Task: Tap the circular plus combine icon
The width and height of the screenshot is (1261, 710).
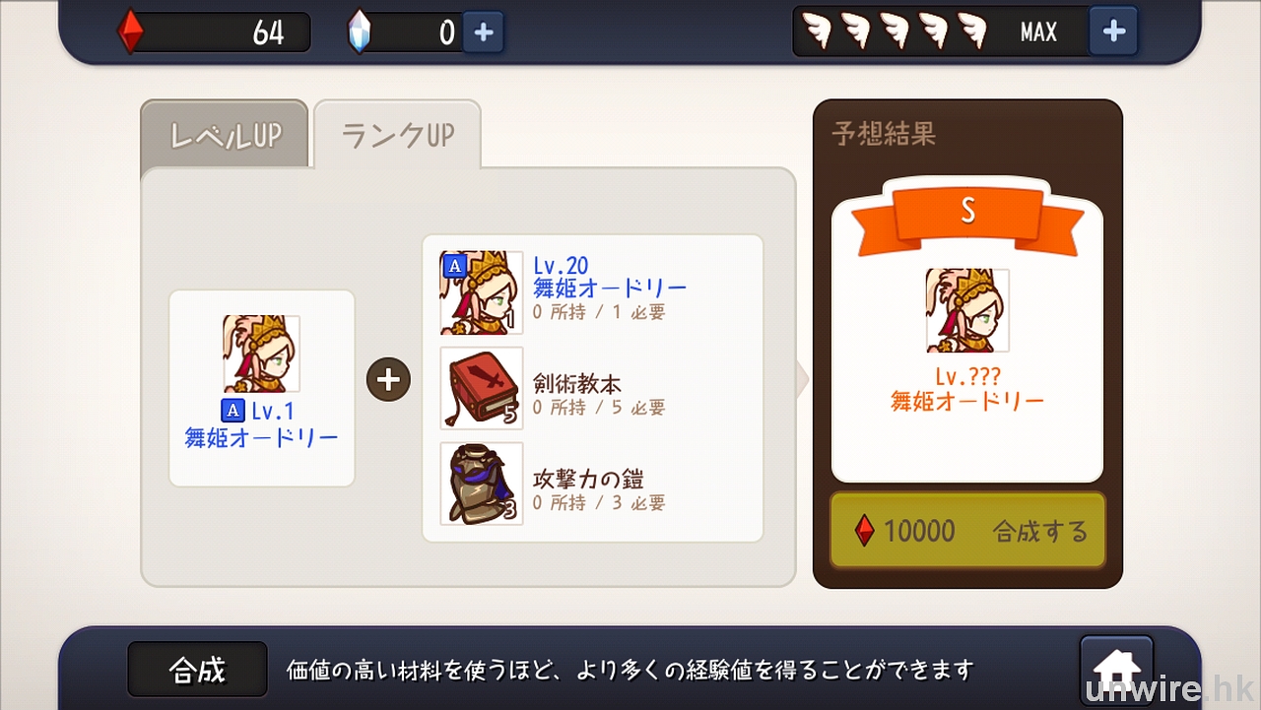Action: coord(388,380)
